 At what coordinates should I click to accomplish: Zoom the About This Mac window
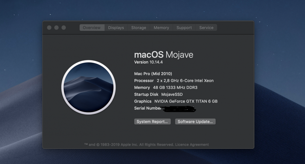[x=64, y=28]
